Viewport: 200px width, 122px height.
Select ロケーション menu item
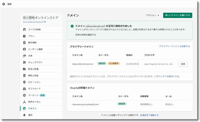[41, 82]
